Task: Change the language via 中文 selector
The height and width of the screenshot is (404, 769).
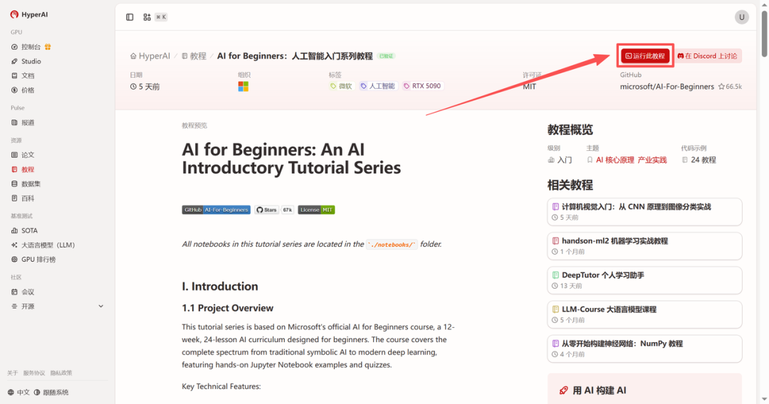Action: click(19, 392)
